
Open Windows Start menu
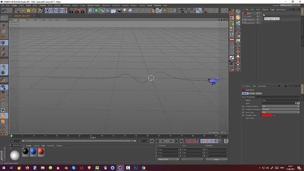click(x=3, y=168)
